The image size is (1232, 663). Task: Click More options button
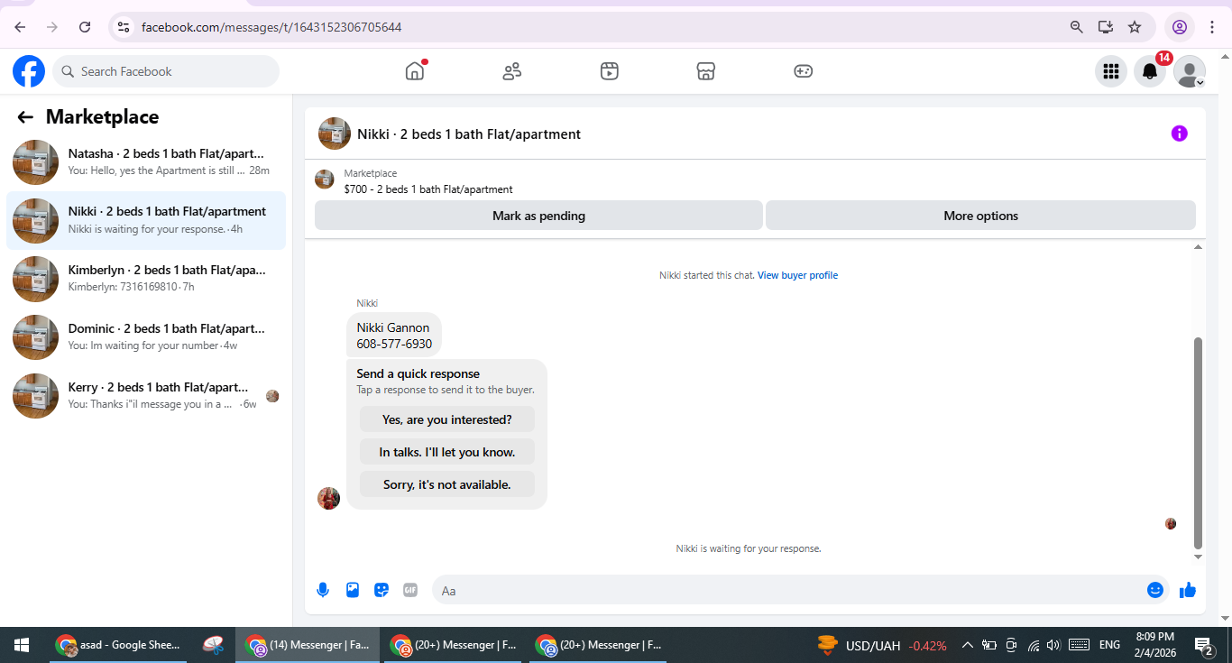pos(980,216)
